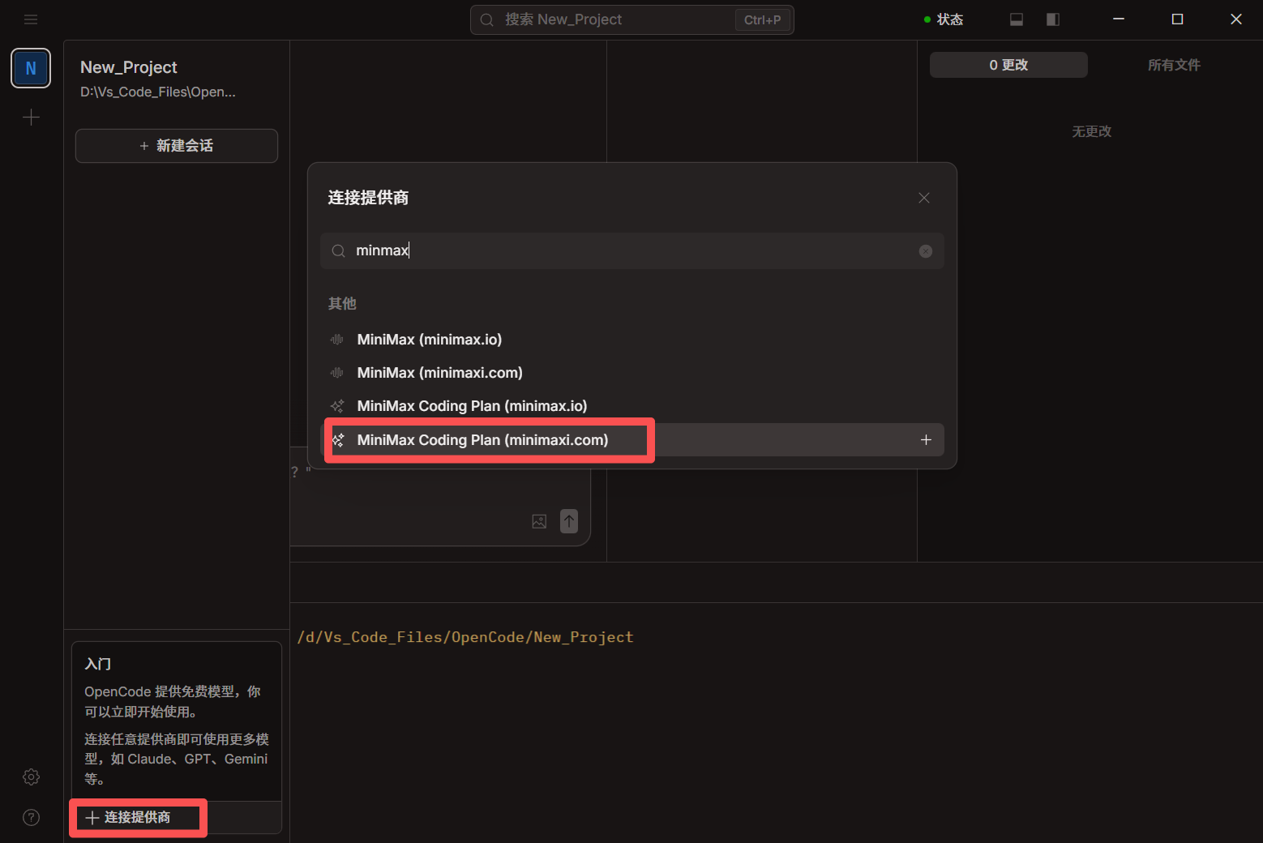Click the magnifier icon in provider search
Screen dimensions: 1263x843
coord(339,251)
